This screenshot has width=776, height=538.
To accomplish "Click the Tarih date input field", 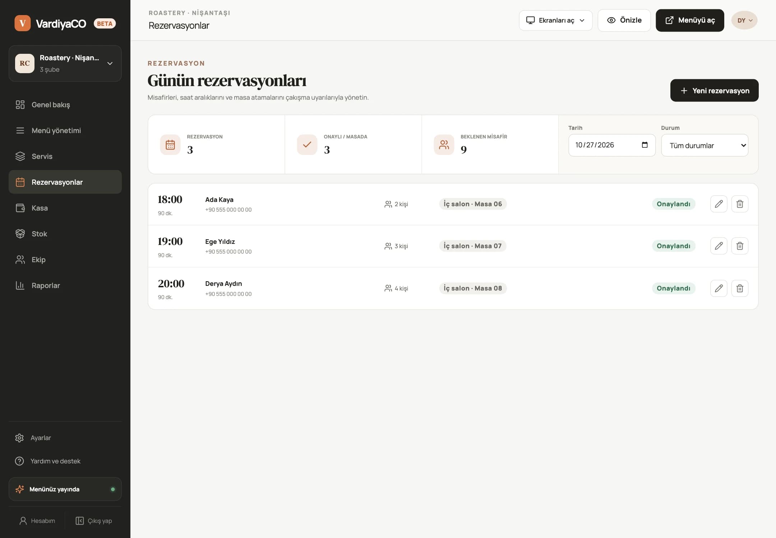I will (x=612, y=145).
